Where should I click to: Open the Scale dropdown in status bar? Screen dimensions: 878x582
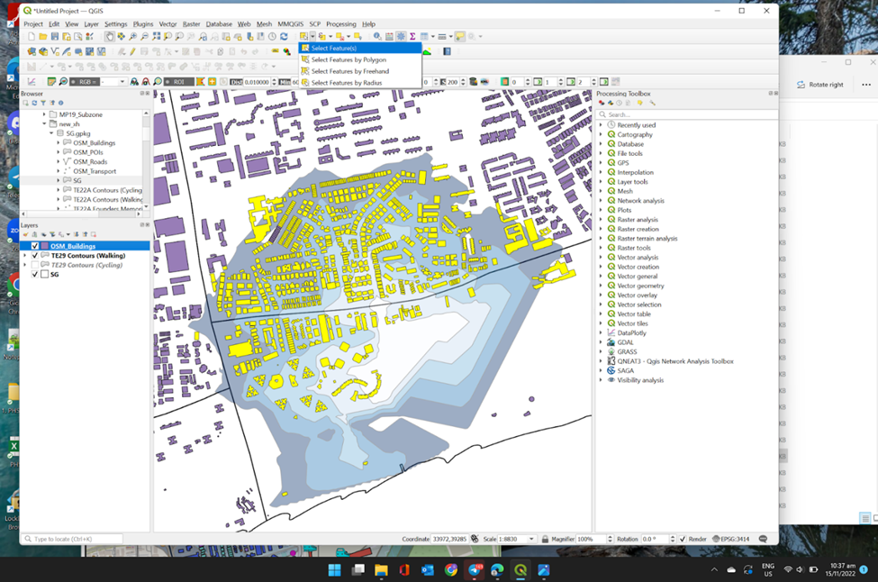point(532,539)
